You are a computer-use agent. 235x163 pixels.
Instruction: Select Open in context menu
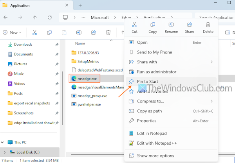pos(171,43)
